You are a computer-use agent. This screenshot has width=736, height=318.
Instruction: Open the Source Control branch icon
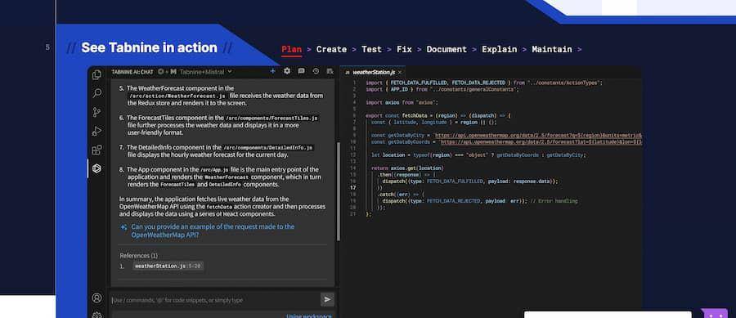[96, 112]
